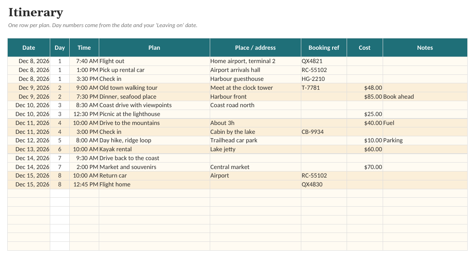Click the 'Harbour front' place cell
This screenshot has width=475, height=258.
point(256,97)
